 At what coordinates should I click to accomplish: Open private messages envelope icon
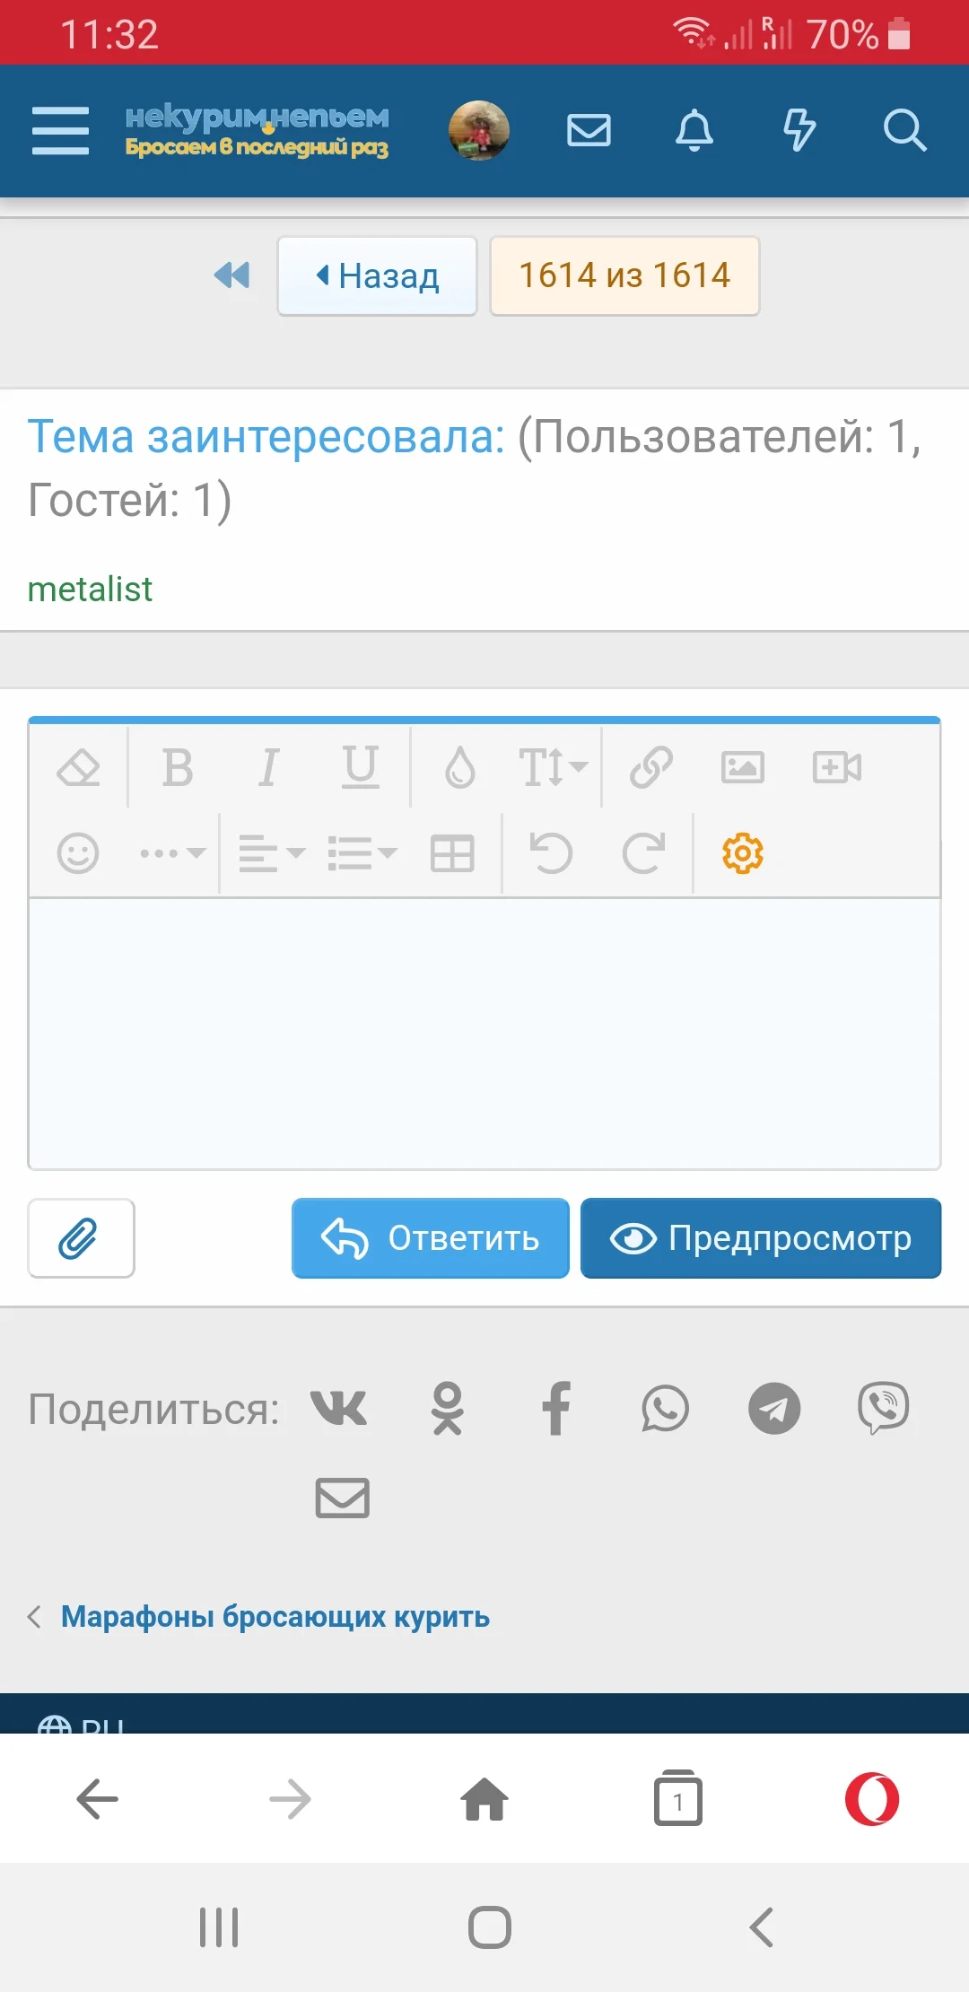(x=589, y=131)
